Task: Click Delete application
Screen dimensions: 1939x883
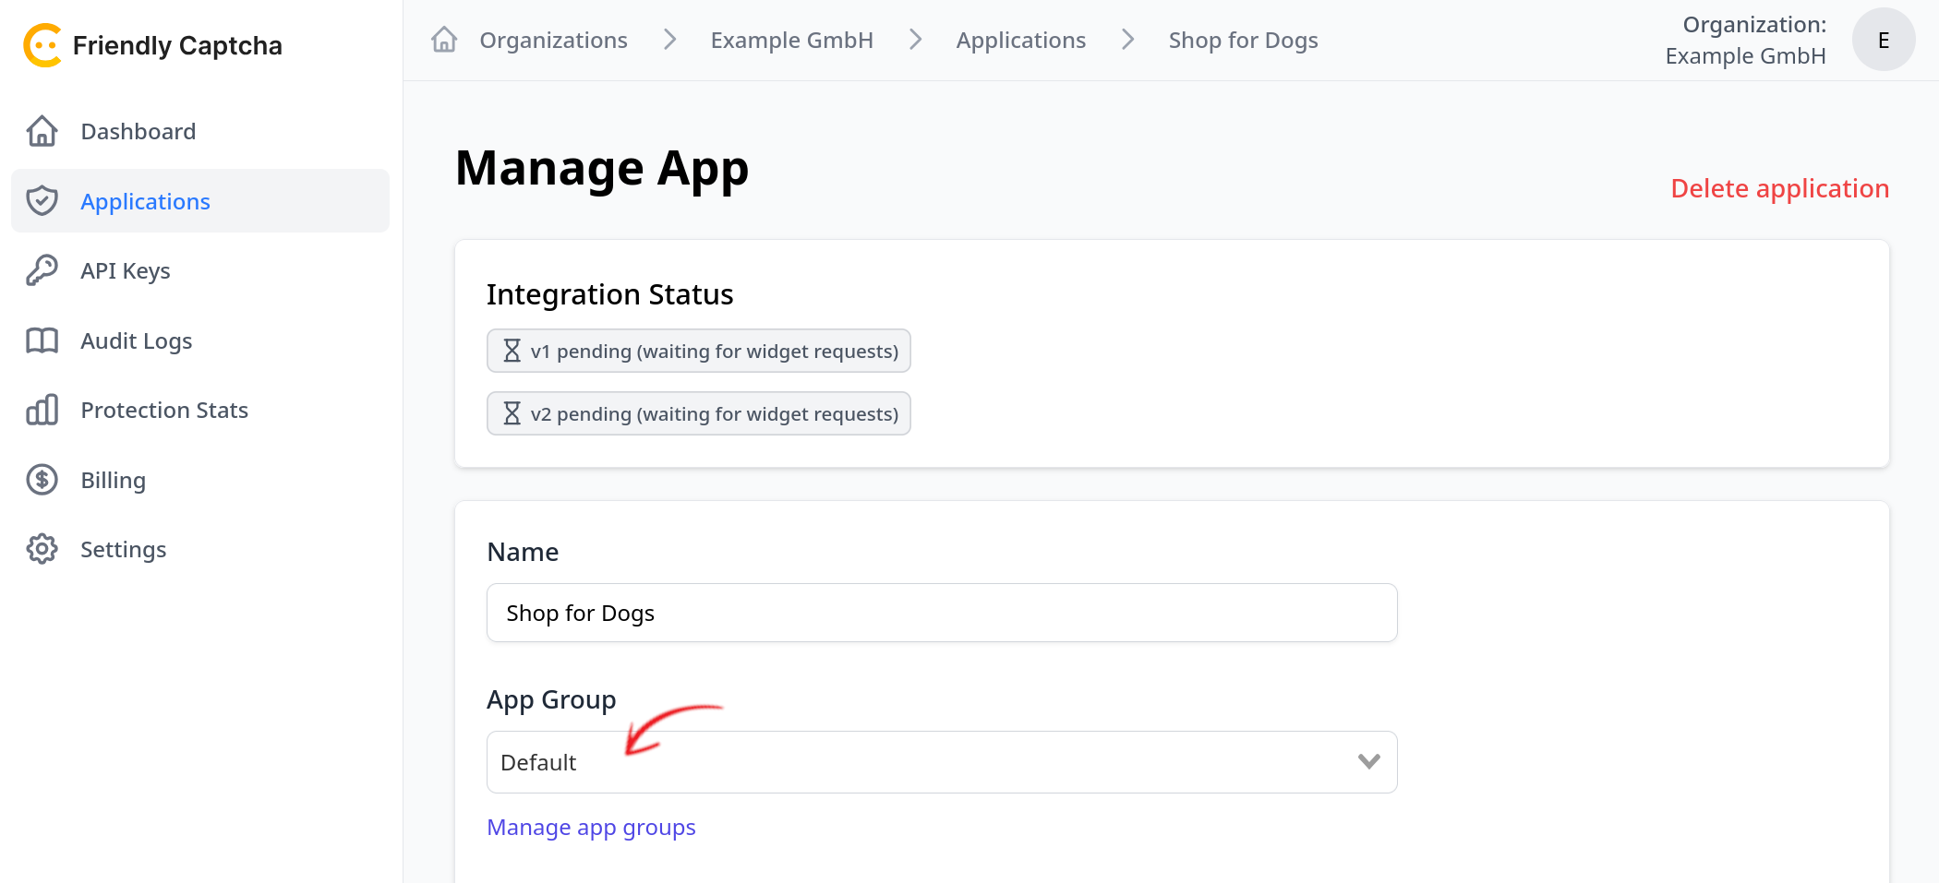Action: tap(1779, 188)
